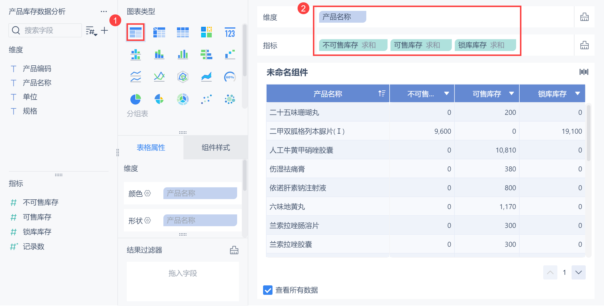Click the 产品名称 dimension pill in 维度 bar
Screen dimensions: 604x306
(342, 17)
